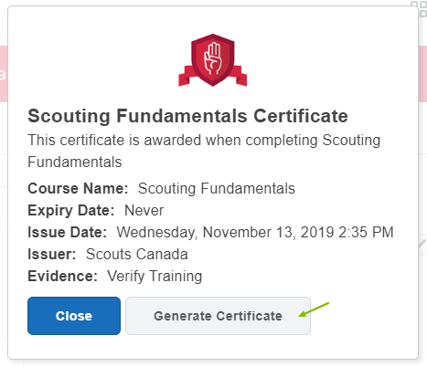427x367 pixels.
Task: Click the pencil edit icon at right edge
Action: point(422,244)
